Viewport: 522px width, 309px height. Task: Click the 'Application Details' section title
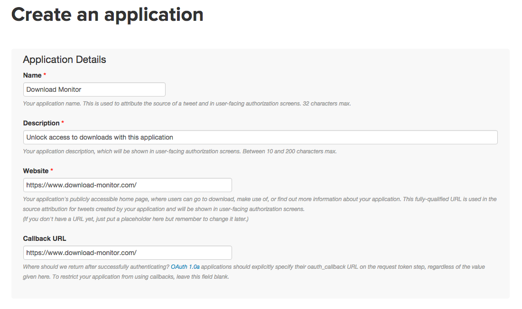[65, 60]
